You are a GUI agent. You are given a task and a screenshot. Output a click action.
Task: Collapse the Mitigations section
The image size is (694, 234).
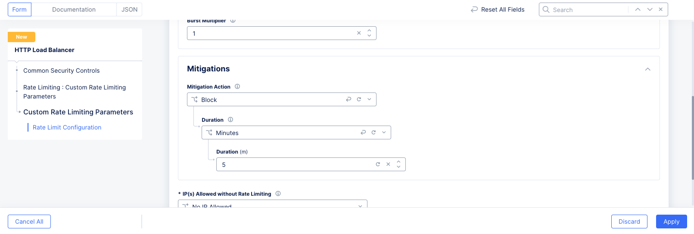[x=647, y=69]
